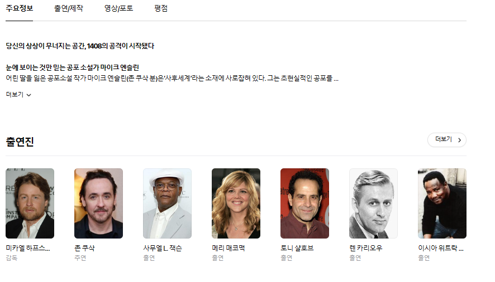Go to the 평점 tab

pos(161,8)
